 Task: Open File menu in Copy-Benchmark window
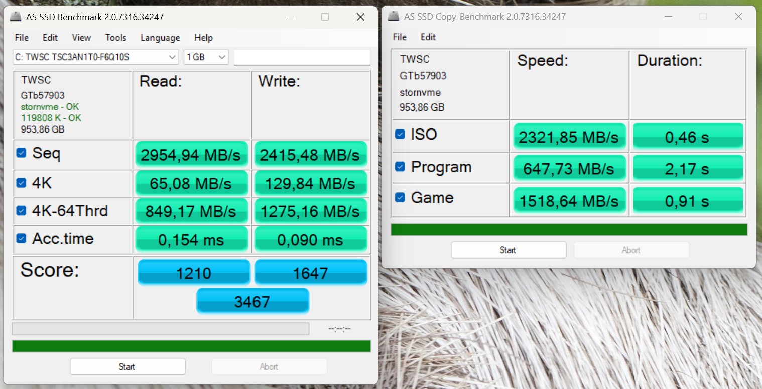tap(400, 37)
